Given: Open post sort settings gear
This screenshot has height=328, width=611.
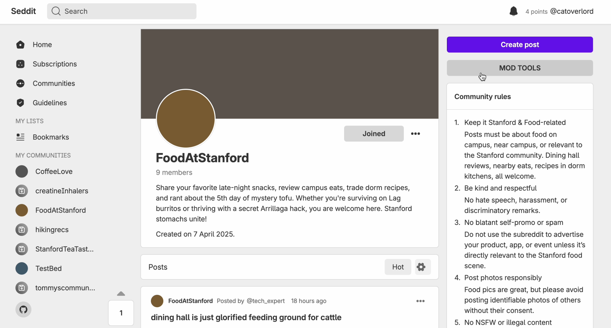Looking at the screenshot, I should (x=421, y=267).
